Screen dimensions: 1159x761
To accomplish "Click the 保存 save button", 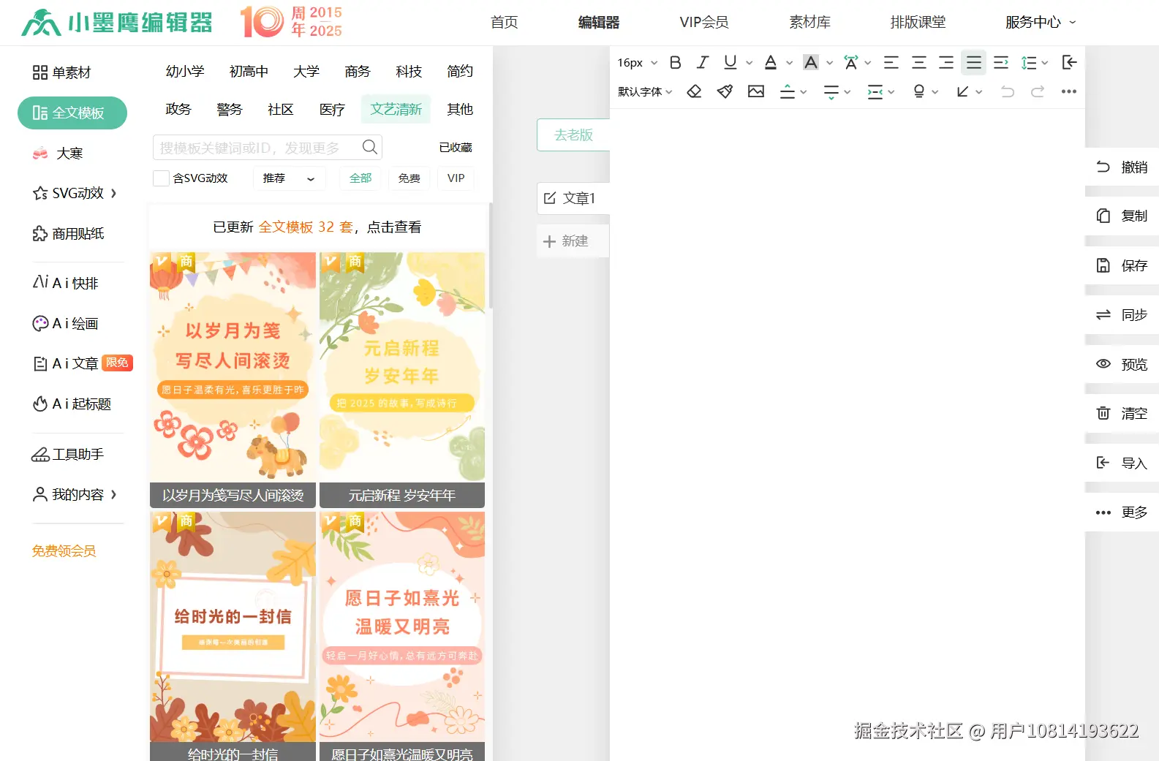I will 1122,265.
